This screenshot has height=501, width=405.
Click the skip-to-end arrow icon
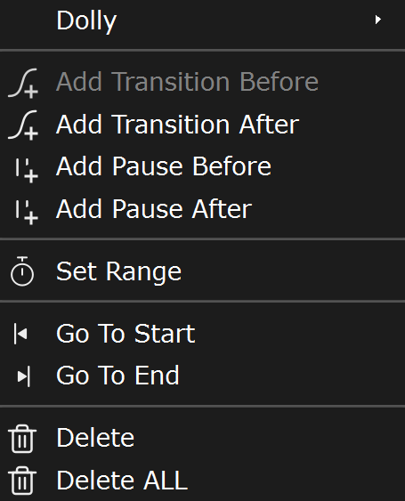pyautogui.click(x=24, y=376)
